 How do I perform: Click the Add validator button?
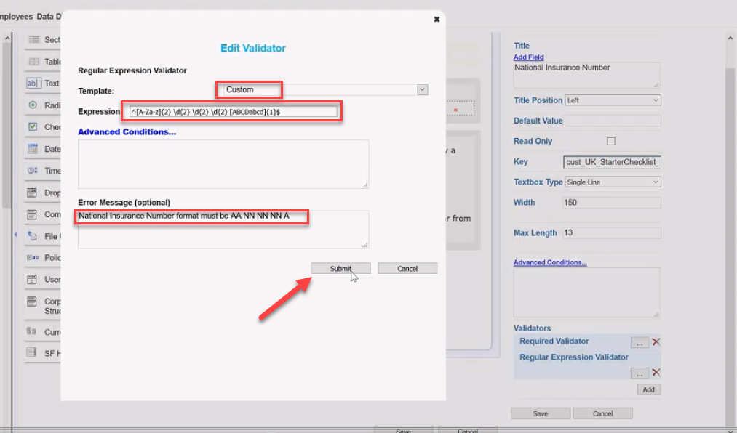click(x=649, y=389)
